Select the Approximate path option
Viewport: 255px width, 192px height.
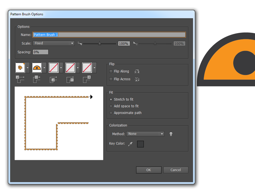pyautogui.click(x=111, y=113)
